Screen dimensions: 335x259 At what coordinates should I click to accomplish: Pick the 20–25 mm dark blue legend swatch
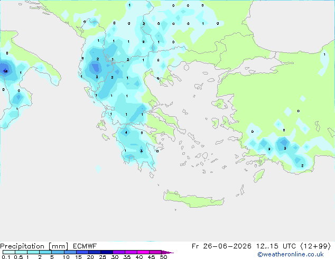95,252
